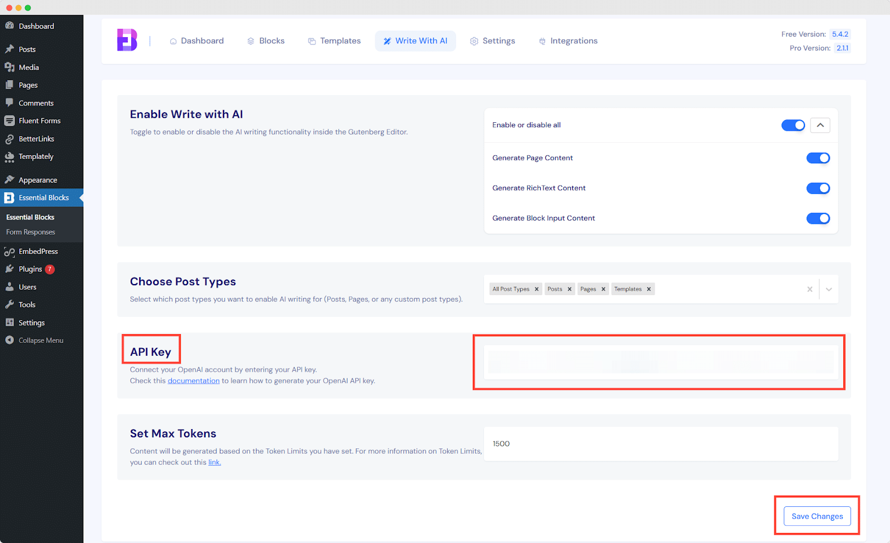Click the red plugins update count badge
The image size is (890, 543).
[50, 269]
